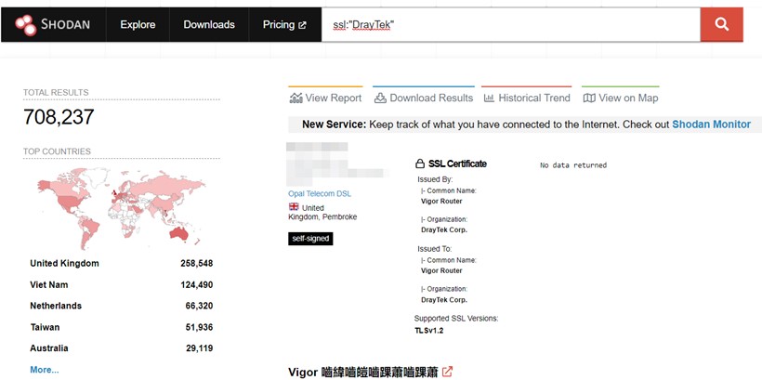
Task: Click the View on Map icon
Action: (589, 98)
